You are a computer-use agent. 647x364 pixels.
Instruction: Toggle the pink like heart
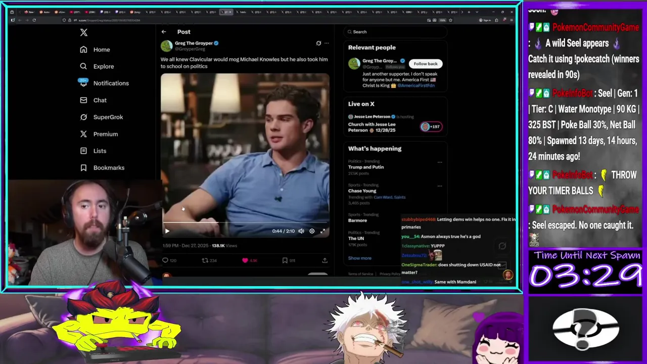coord(245,260)
